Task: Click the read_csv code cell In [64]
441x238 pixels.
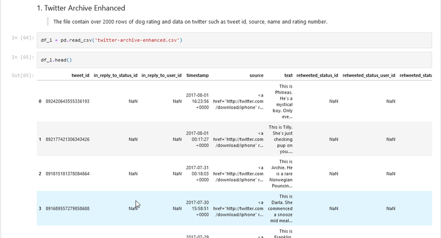Action: click(x=220, y=40)
